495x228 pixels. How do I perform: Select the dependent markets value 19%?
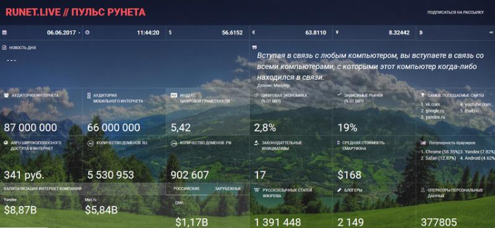click(x=348, y=128)
